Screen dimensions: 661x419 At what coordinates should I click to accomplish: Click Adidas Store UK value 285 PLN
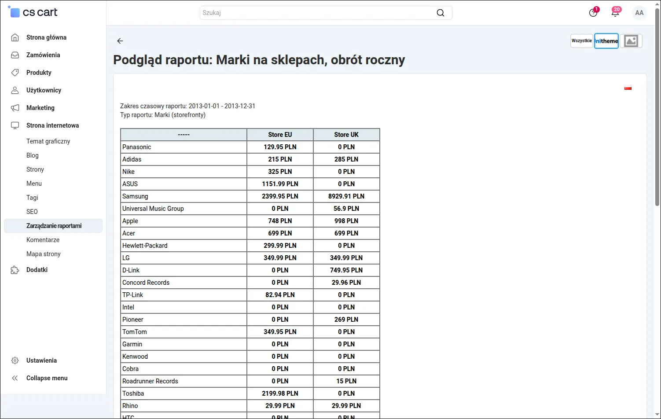pos(346,159)
